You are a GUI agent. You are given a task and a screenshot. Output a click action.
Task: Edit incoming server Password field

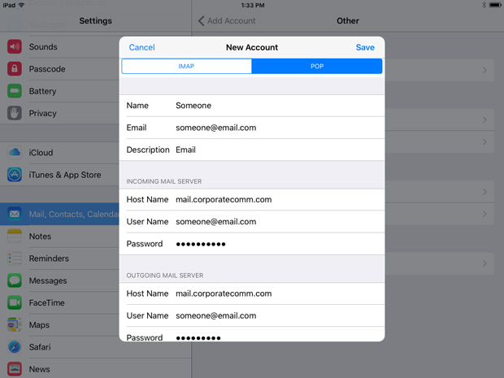(x=252, y=244)
